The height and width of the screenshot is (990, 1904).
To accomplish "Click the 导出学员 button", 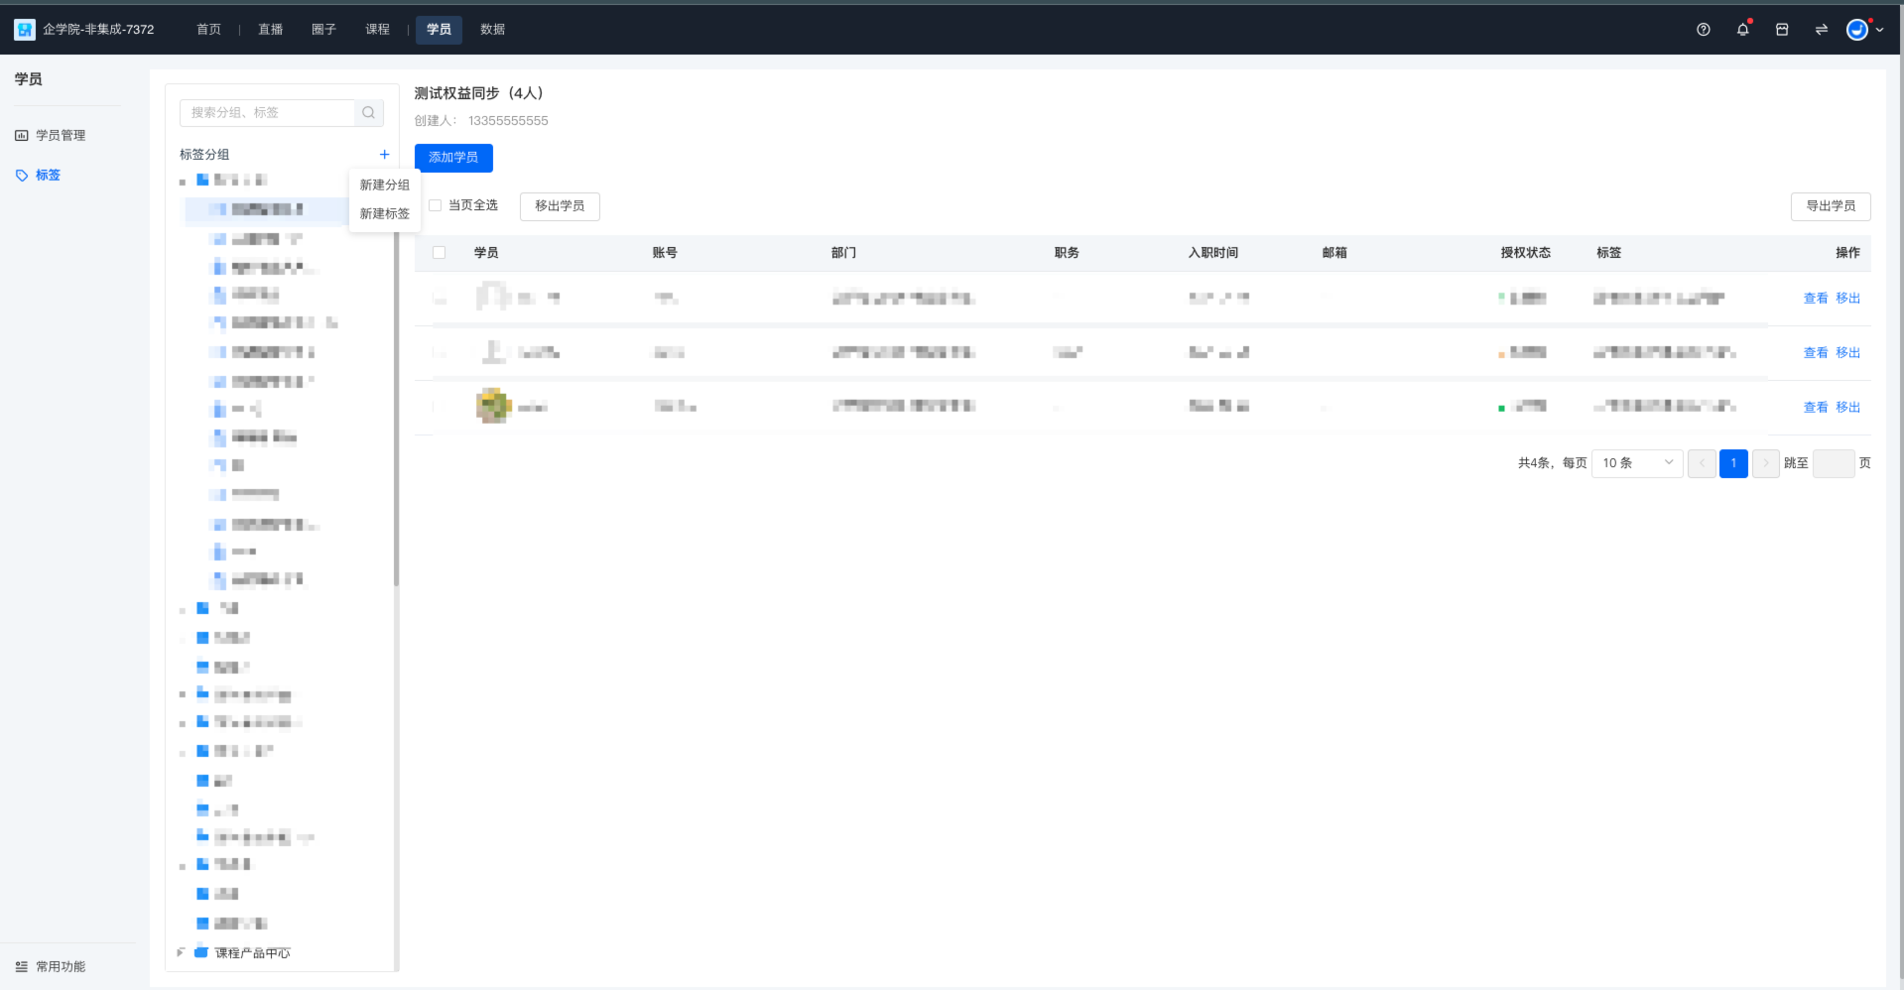I will (x=1831, y=206).
